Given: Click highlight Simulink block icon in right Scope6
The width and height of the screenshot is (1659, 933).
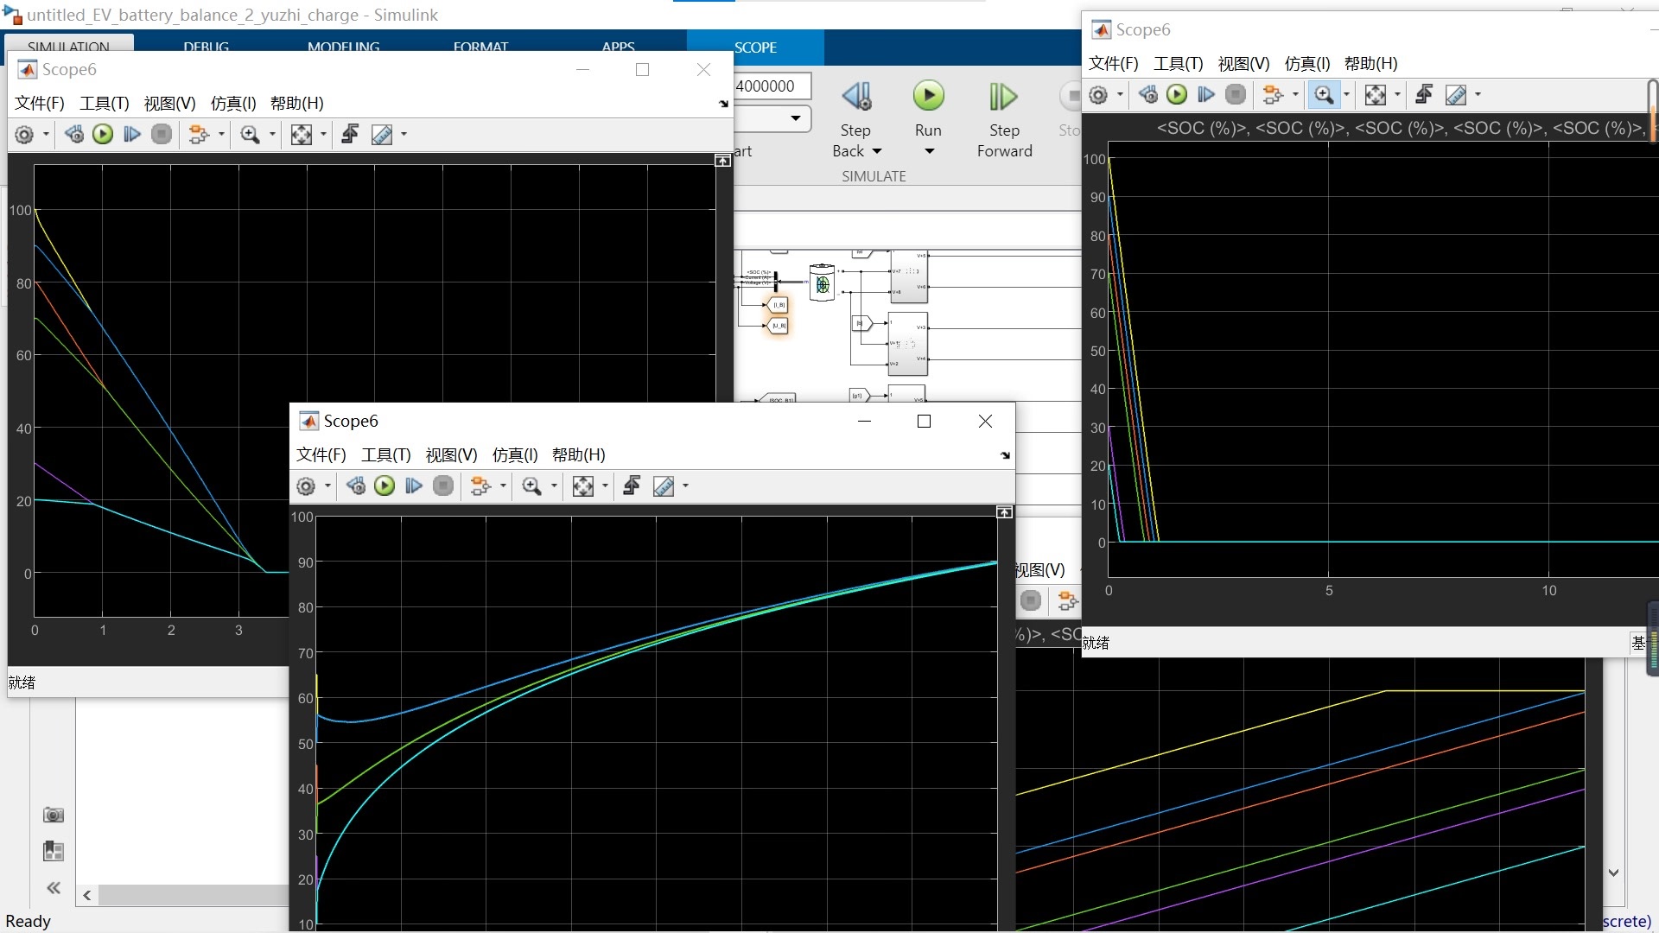Looking at the screenshot, I should pyautogui.click(x=1272, y=95).
